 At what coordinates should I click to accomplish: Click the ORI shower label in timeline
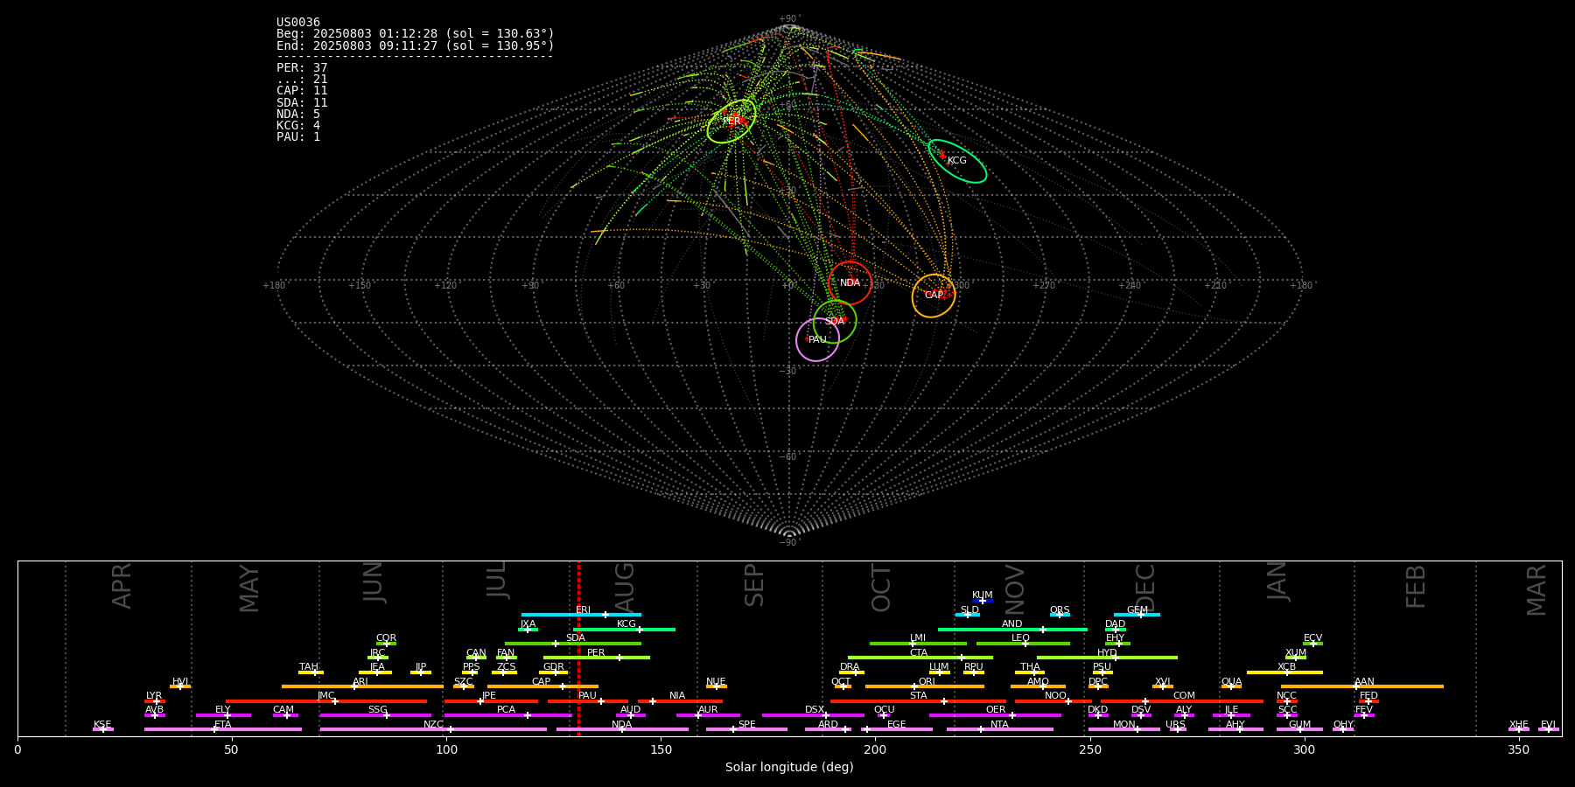pyautogui.click(x=927, y=682)
